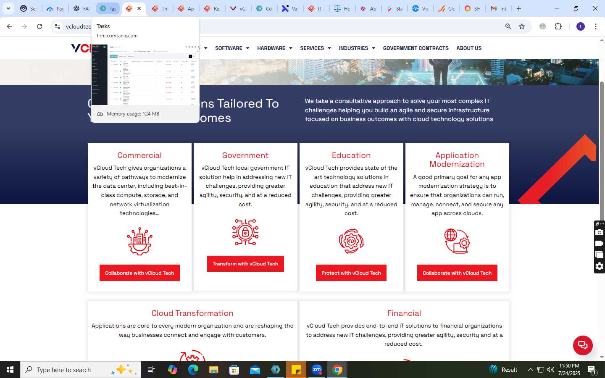Click the screenshot camera icon in side toolbar

pos(600,232)
